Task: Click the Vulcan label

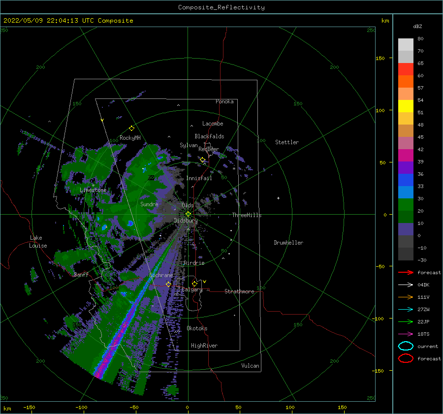Action: click(x=251, y=366)
